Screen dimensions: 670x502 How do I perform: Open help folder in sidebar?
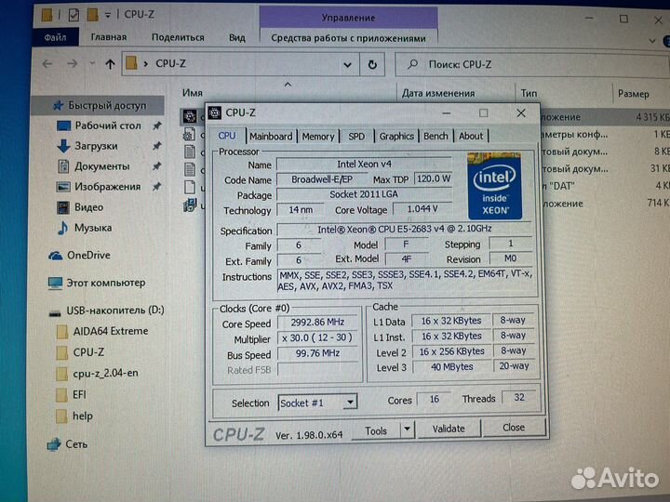[74, 416]
